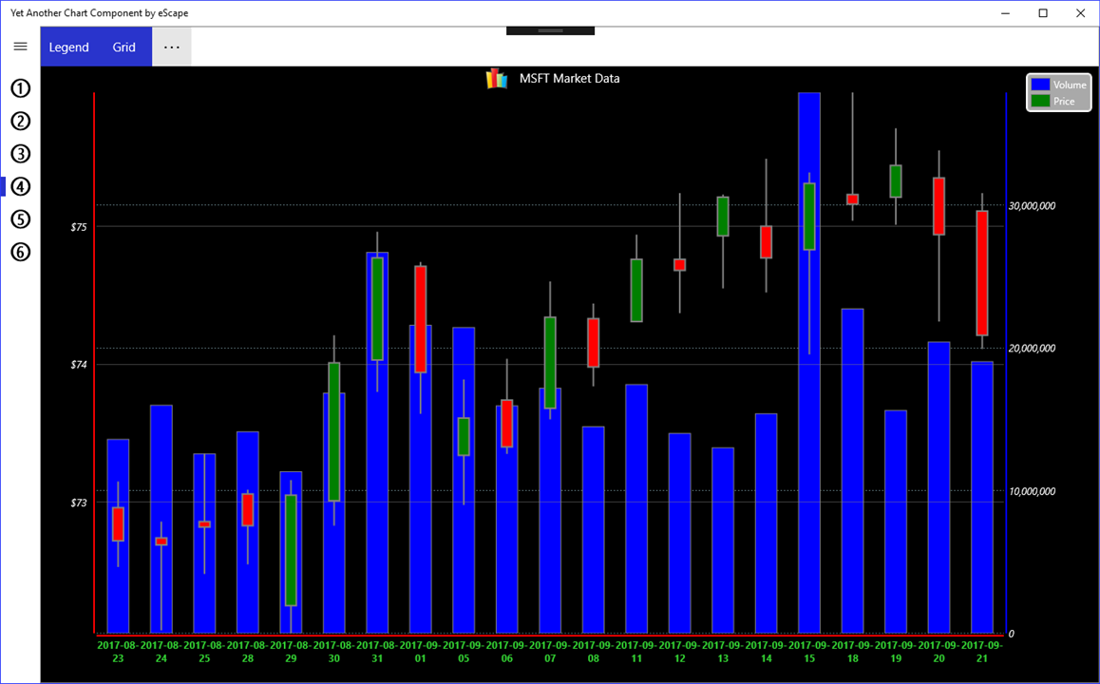Open the hamburger navigation menu

[x=20, y=47]
